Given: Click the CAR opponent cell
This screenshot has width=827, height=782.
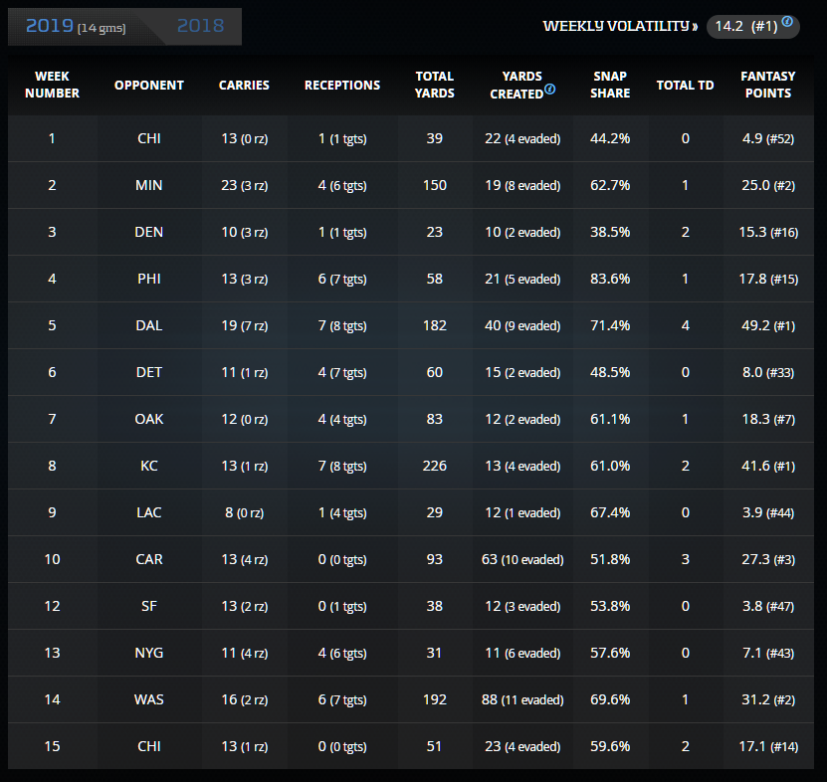Looking at the screenshot, I should [149, 559].
